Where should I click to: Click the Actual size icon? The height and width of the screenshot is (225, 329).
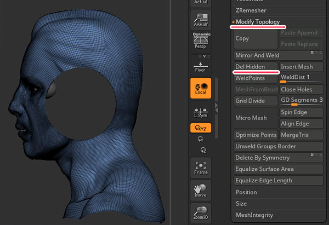pos(200,3)
